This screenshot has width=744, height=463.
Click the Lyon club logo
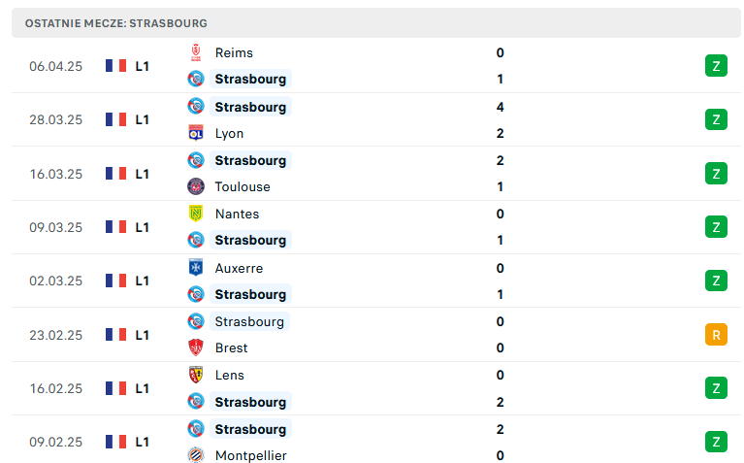196,133
